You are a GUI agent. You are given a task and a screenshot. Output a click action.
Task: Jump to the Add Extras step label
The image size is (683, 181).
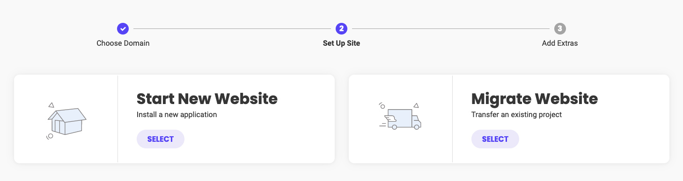pos(560,43)
